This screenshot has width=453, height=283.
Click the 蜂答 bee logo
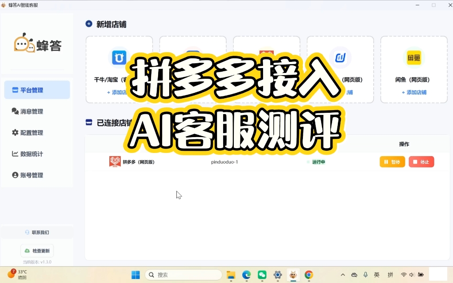tap(38, 43)
